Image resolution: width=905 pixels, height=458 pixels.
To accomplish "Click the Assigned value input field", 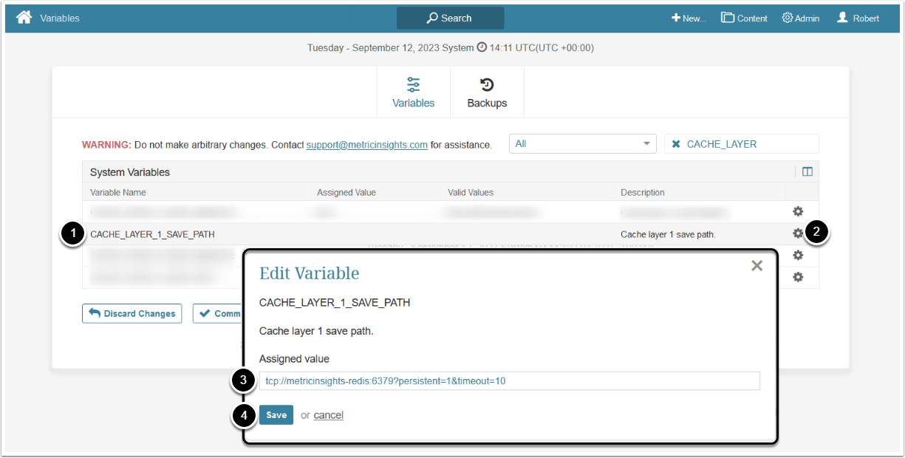I will pos(509,381).
